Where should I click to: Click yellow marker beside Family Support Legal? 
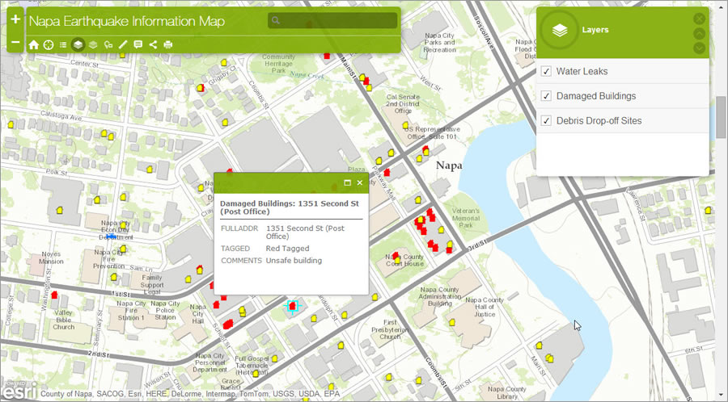pyautogui.click(x=188, y=279)
